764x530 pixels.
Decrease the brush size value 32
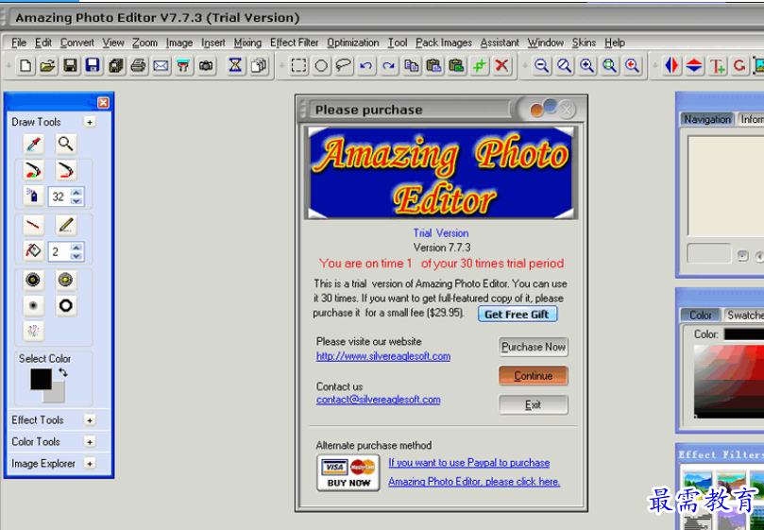pyautogui.click(x=76, y=200)
